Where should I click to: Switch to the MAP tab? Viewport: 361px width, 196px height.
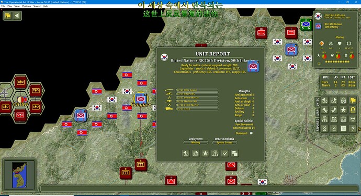click(x=317, y=112)
